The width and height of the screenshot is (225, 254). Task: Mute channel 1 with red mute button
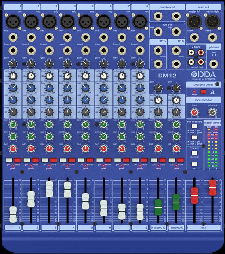[x=17, y=160]
